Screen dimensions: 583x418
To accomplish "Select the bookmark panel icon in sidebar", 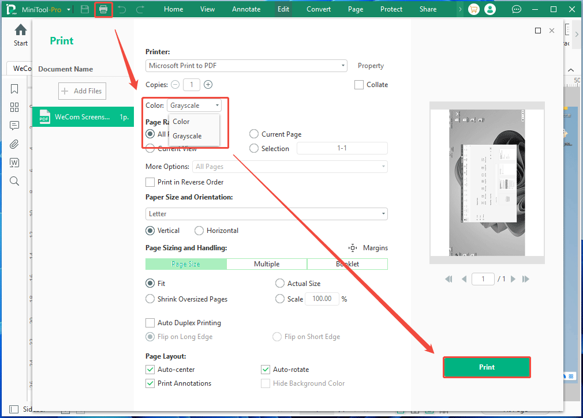I will [14, 88].
